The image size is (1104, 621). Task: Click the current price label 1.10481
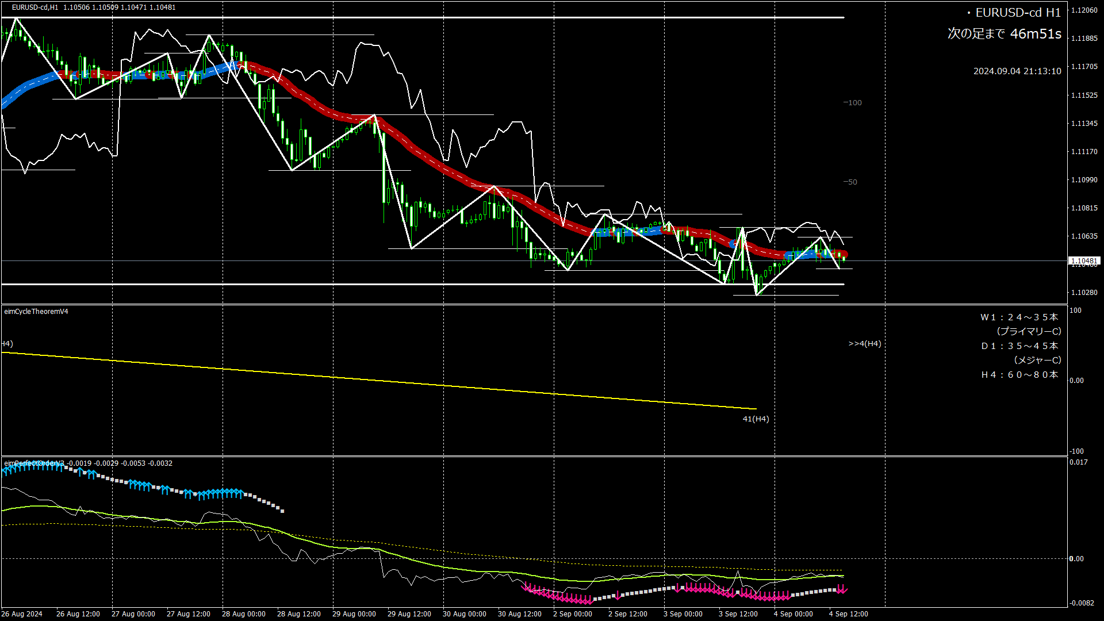[1084, 261]
